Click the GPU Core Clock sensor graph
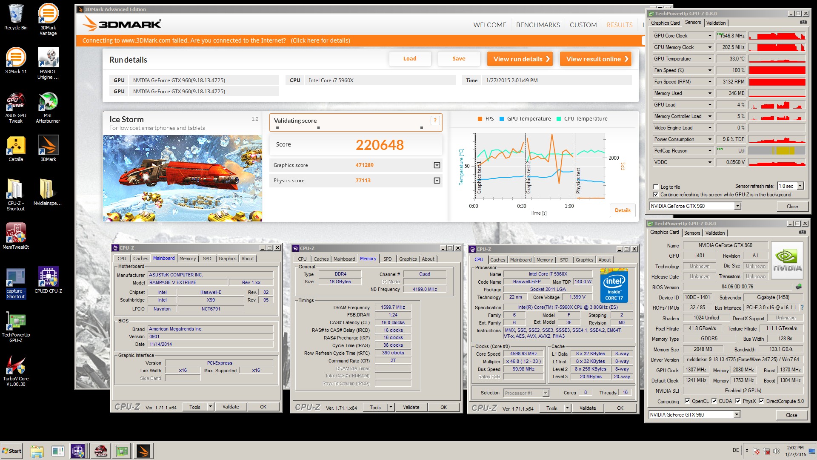 pos(777,36)
